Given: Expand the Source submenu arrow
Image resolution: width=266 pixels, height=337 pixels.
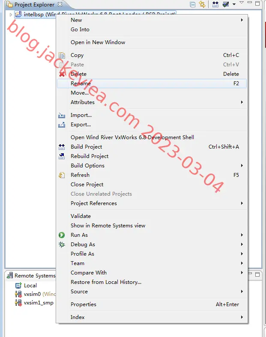Looking at the screenshot, I should [x=242, y=292].
